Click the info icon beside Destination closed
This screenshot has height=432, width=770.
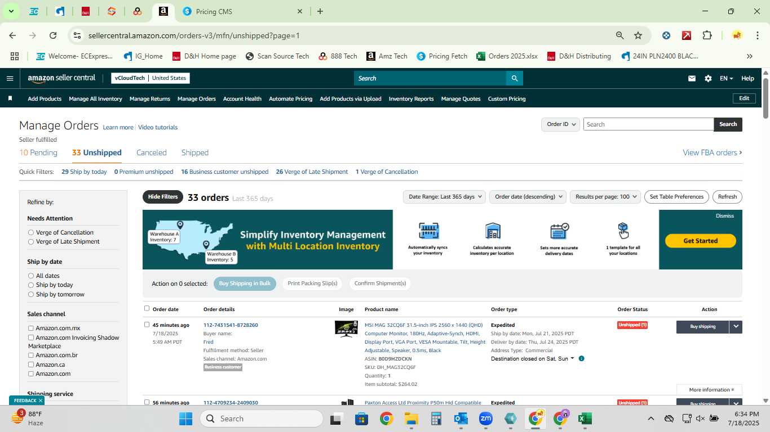(581, 358)
